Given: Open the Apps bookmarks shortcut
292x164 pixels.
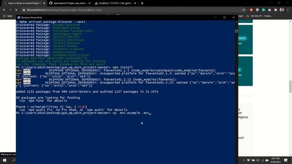Looking at the screenshot, I should point(8,16).
